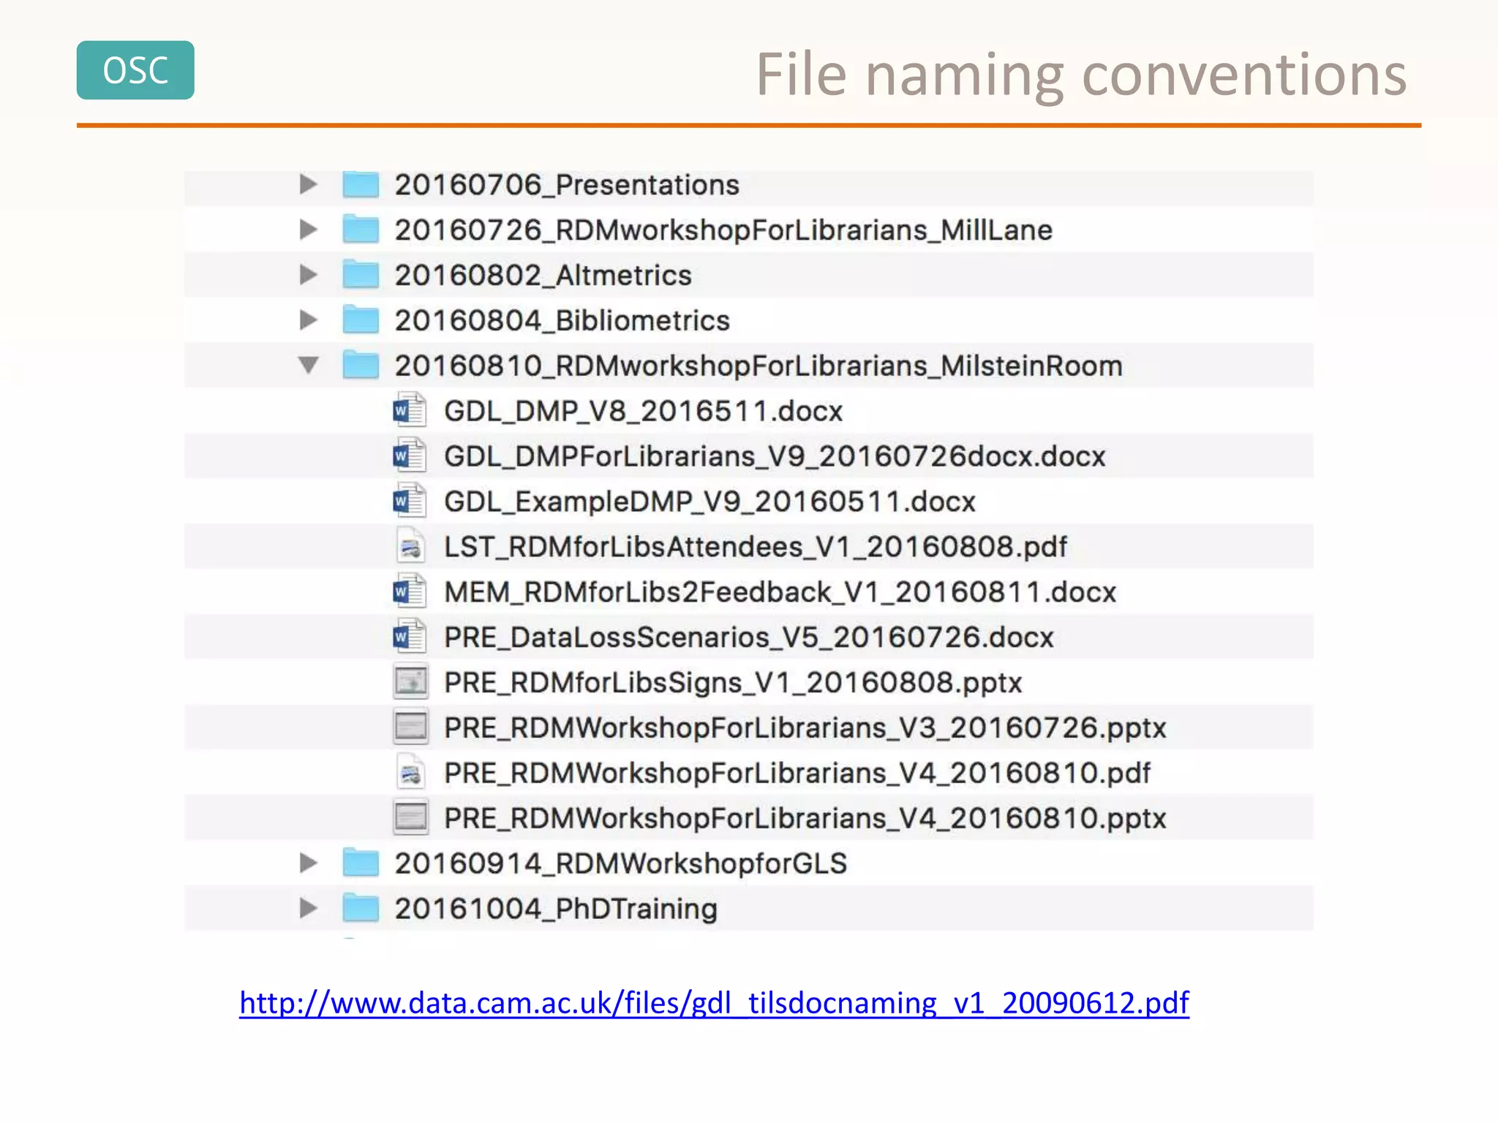Click Word icon for GDL_ExampleDMP_V9_20160511.docx
The width and height of the screenshot is (1498, 1123).
[410, 501]
